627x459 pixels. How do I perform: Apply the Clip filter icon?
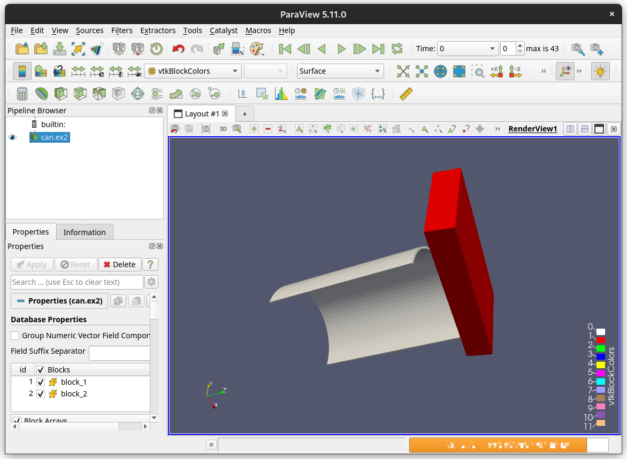click(x=60, y=94)
